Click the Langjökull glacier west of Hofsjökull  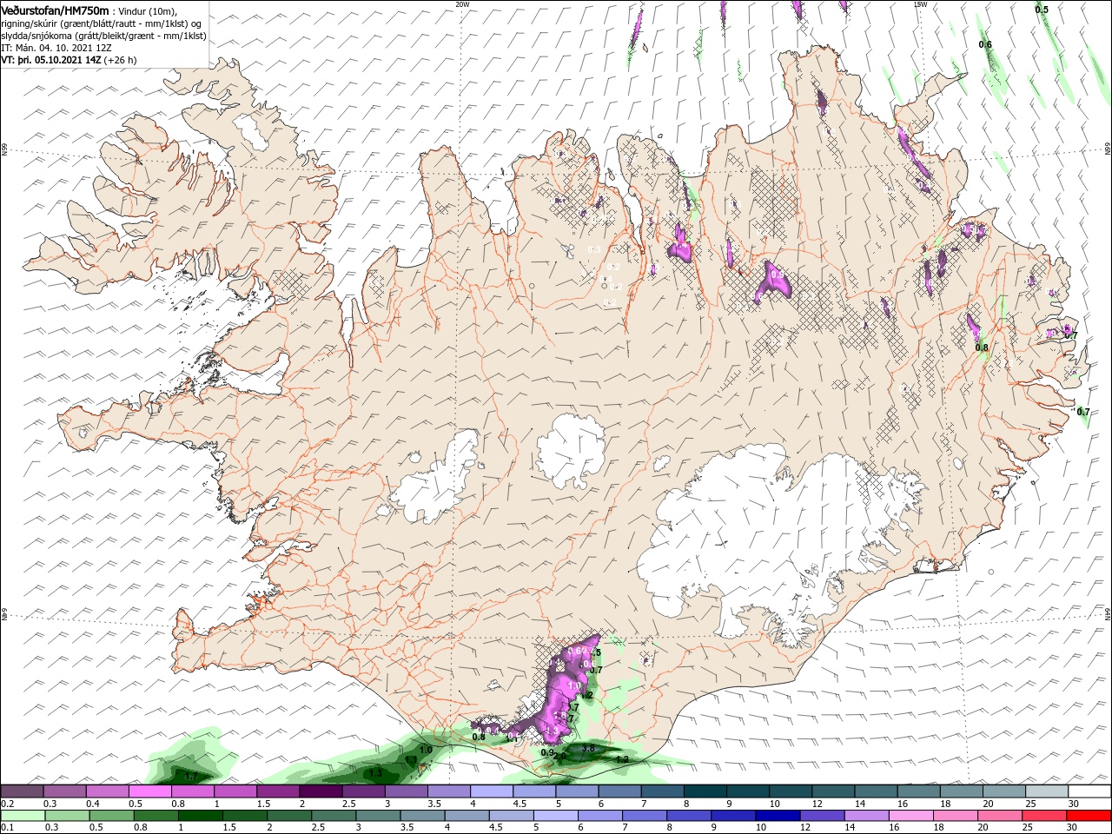pos(437,480)
